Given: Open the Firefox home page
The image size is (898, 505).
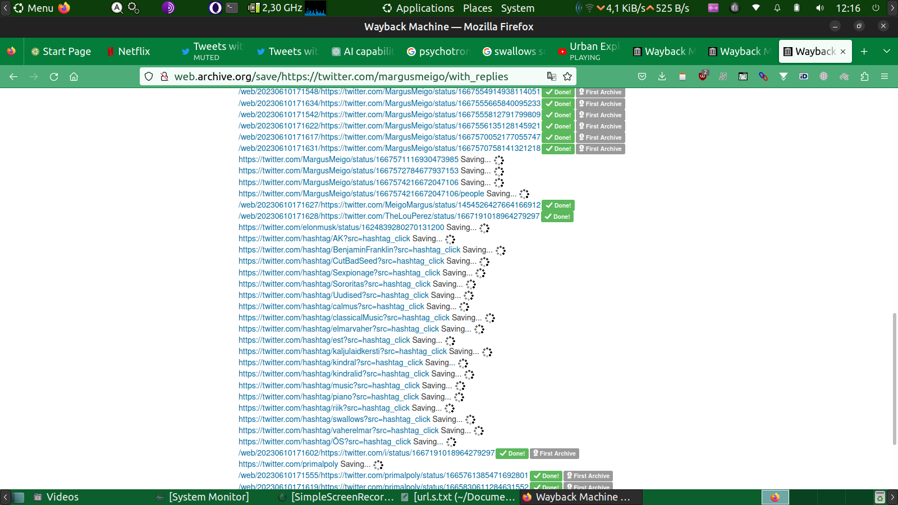Looking at the screenshot, I should point(74,77).
